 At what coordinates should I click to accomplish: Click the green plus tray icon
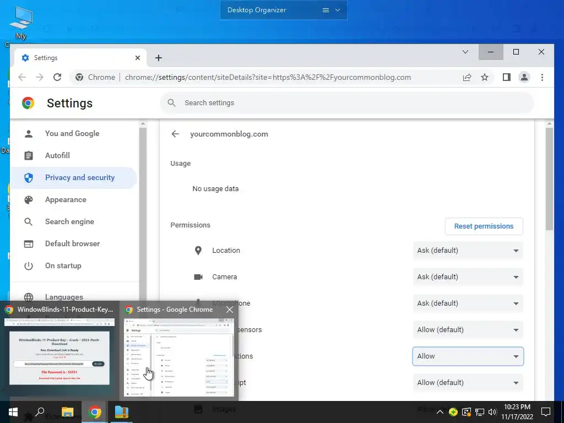[x=453, y=412]
